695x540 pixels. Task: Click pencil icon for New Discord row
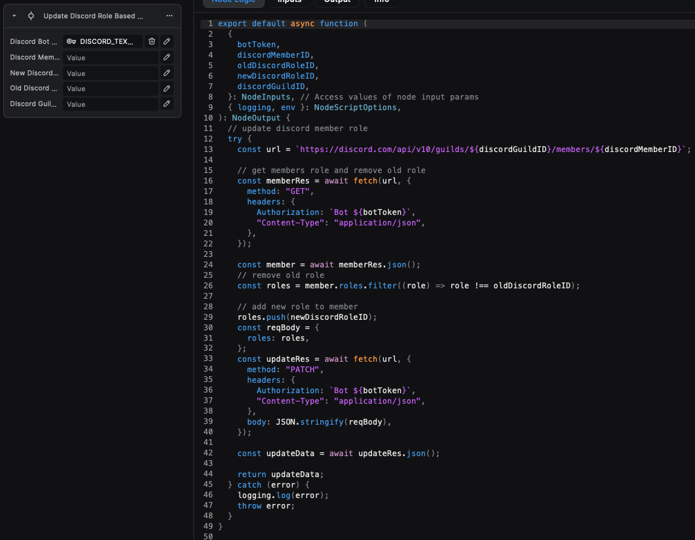point(167,73)
